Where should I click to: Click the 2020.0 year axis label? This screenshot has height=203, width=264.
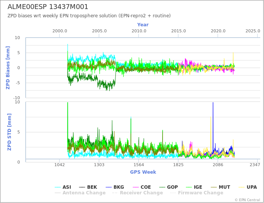(218, 31)
